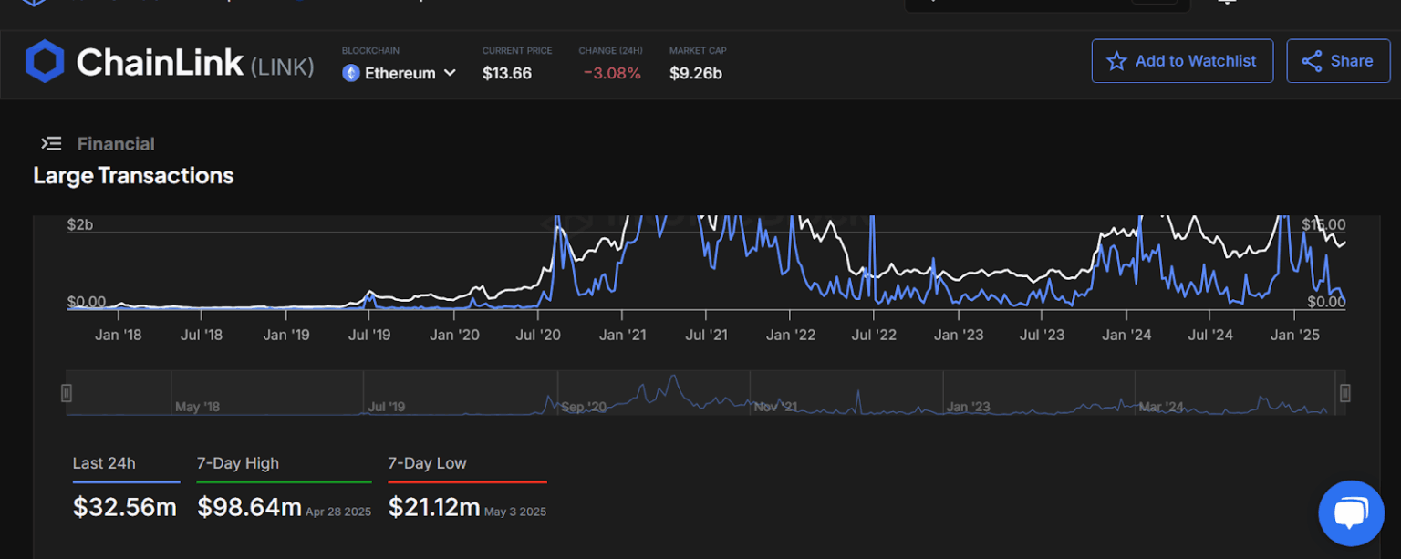1401x559 pixels.
Task: Toggle the Last 24h legend series
Action: 104,463
